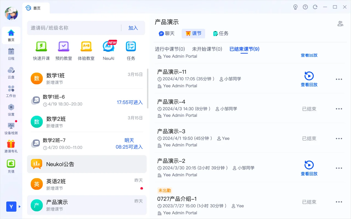Go to 云盘 cloud drive in sidebar
Image resolution: width=351 pixels, height=219 pixels.
point(11,73)
